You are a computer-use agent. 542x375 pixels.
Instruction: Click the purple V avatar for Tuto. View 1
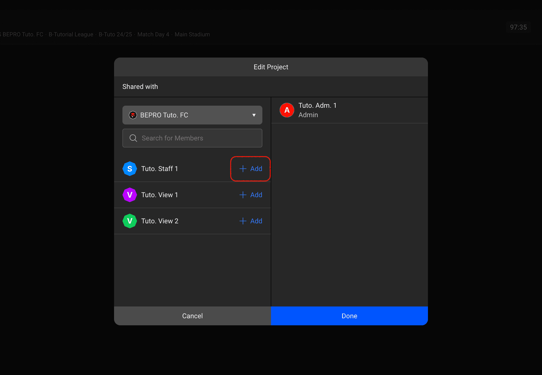(129, 195)
